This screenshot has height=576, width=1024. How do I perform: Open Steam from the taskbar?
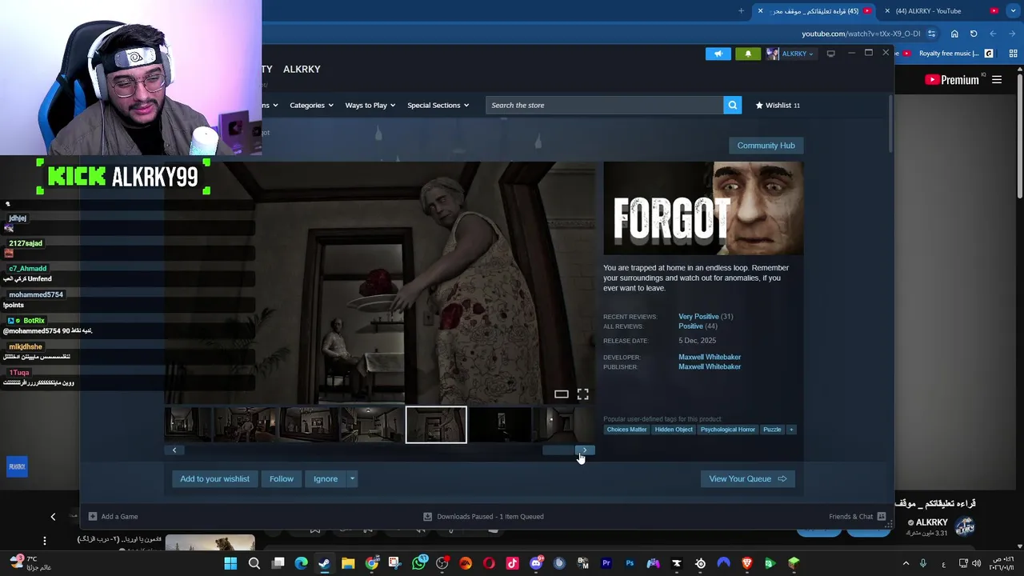pyautogui.click(x=324, y=563)
